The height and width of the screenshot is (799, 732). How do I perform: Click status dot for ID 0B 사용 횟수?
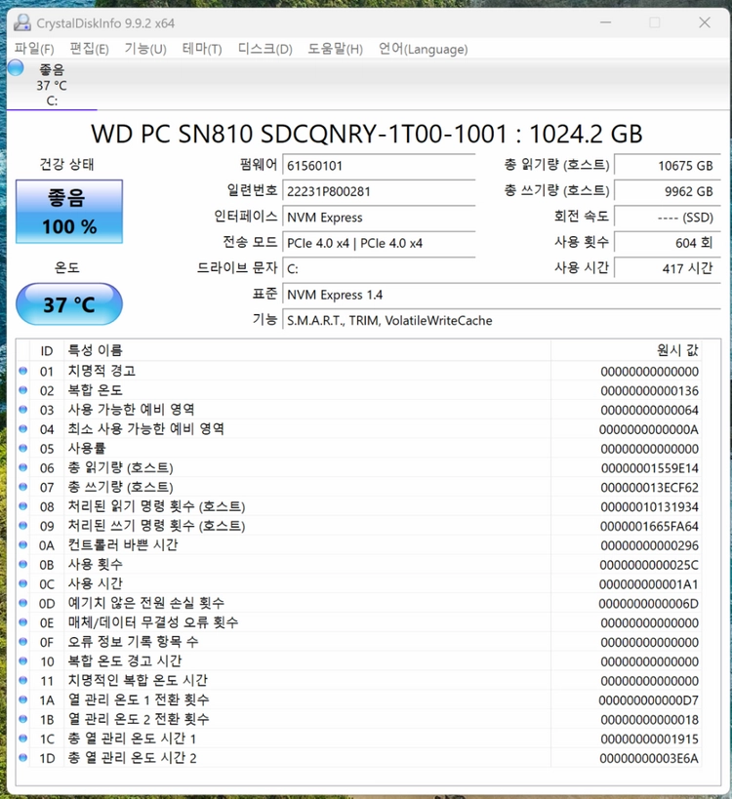(x=23, y=565)
